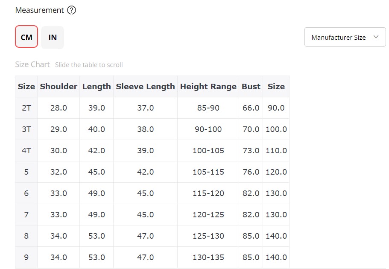Click the 130-135 height range cell
This screenshot has width=389, height=269.
tap(208, 257)
